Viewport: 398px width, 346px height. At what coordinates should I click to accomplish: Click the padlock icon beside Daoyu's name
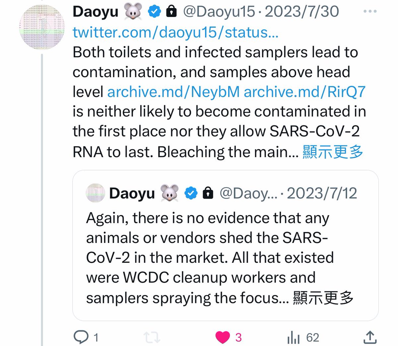pyautogui.click(x=171, y=12)
